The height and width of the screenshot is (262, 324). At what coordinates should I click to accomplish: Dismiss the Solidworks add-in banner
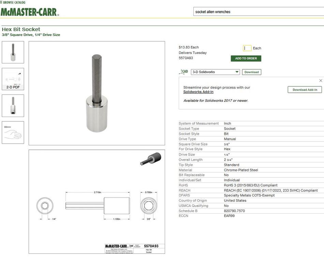pos(320,81)
